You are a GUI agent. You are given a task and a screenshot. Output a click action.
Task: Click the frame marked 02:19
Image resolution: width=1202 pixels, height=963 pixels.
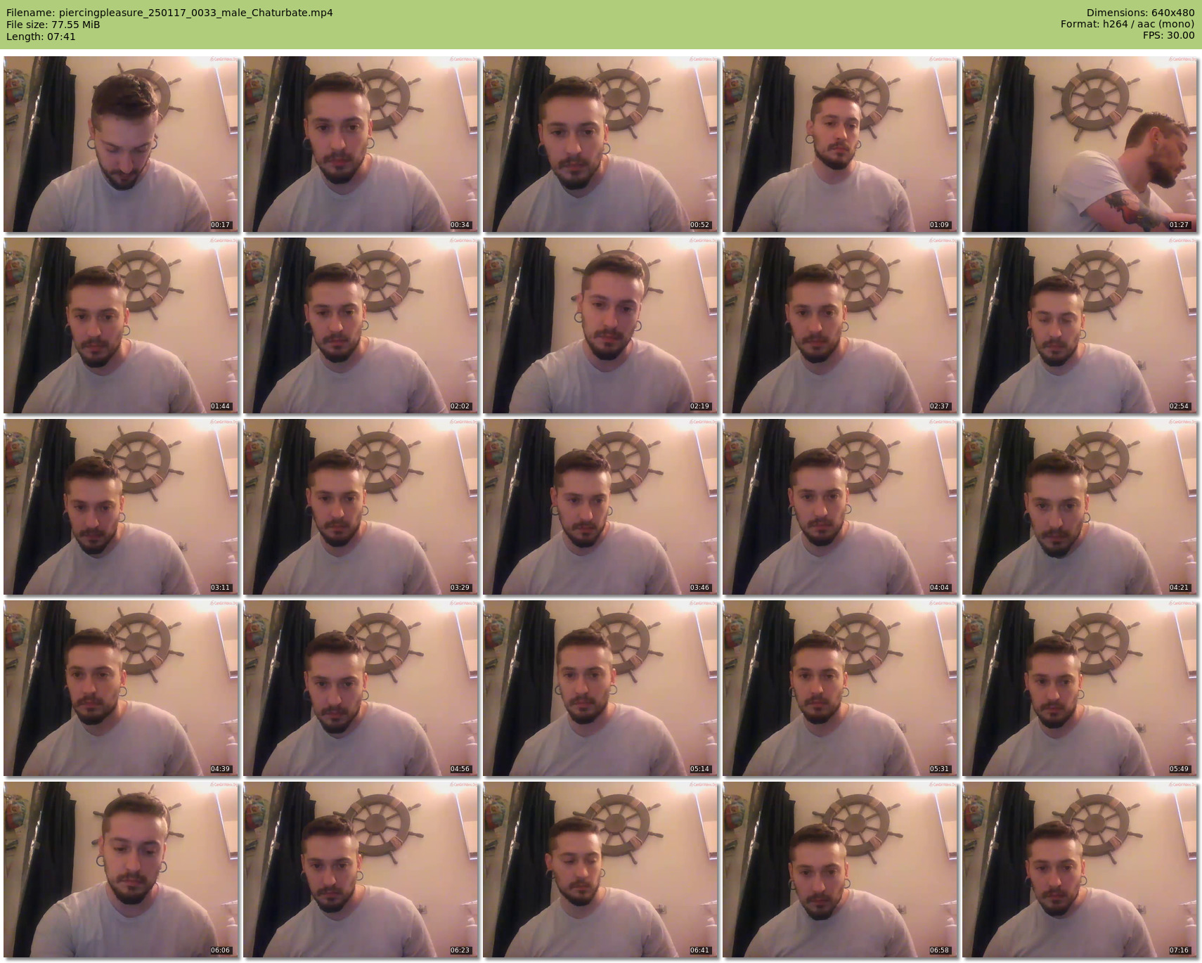click(x=600, y=325)
